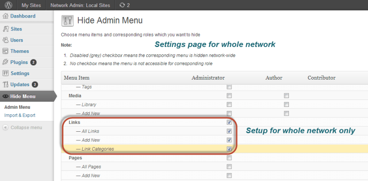Screen dimensions: 368x181
Task: Toggle Pages checkbox for Administrator
Action: pos(229,158)
